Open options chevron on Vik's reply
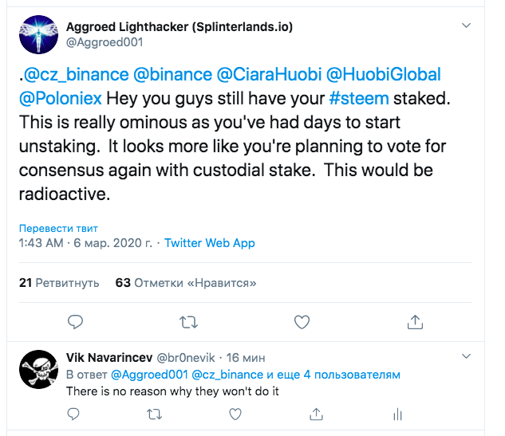This screenshot has width=505, height=436. [467, 356]
